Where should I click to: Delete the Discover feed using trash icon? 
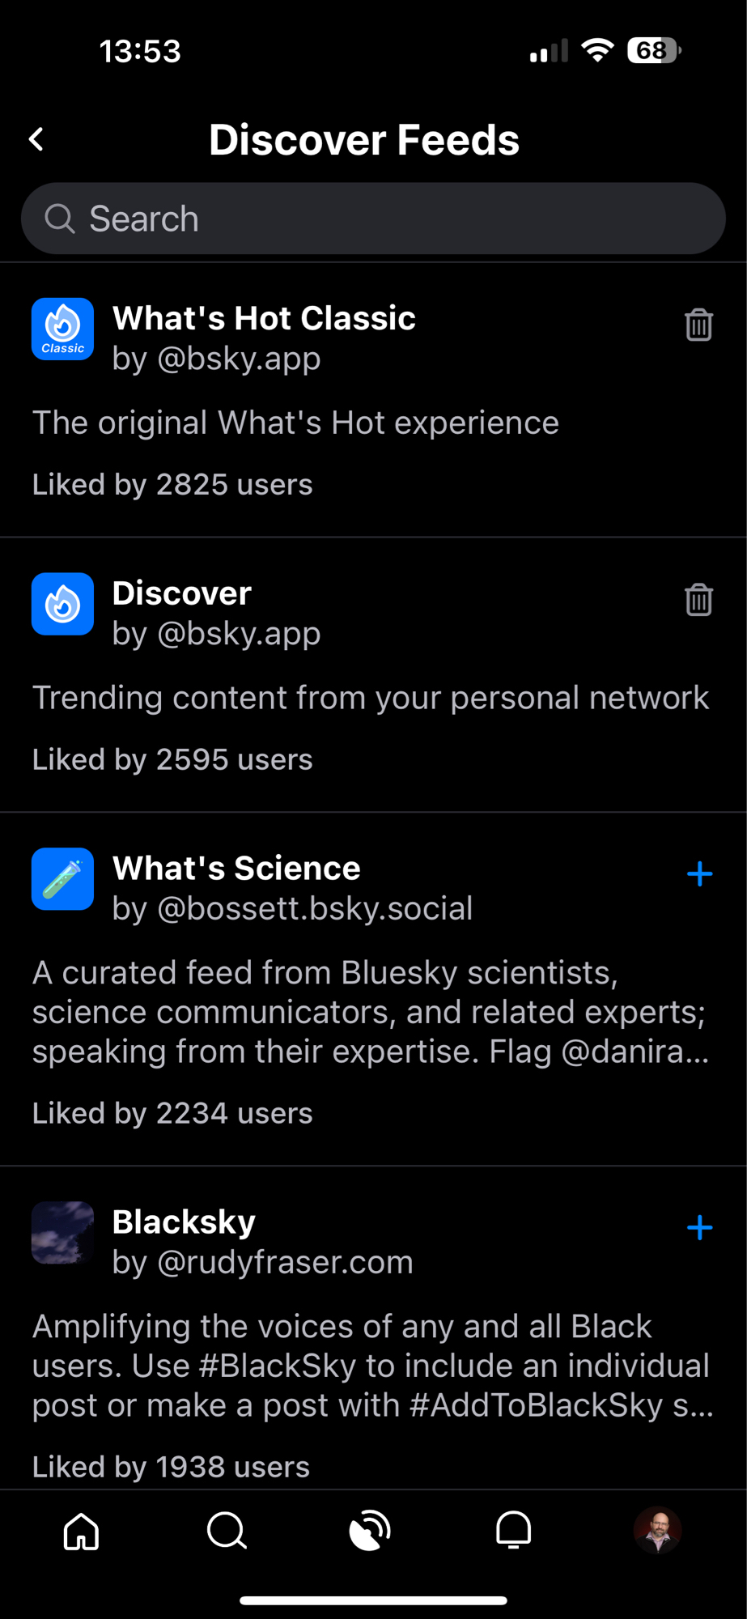[x=698, y=601]
